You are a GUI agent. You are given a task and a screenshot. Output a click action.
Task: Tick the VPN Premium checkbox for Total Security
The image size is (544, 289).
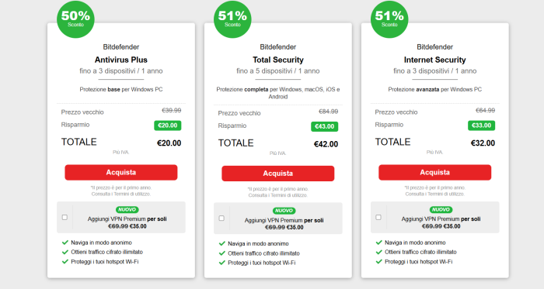point(221,218)
